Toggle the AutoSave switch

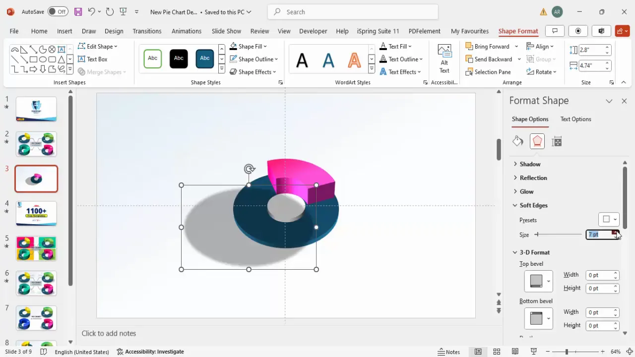click(58, 11)
